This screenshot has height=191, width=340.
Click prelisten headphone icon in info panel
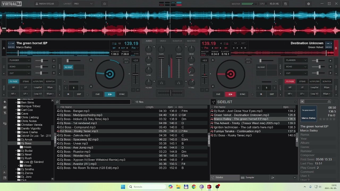click(329, 102)
